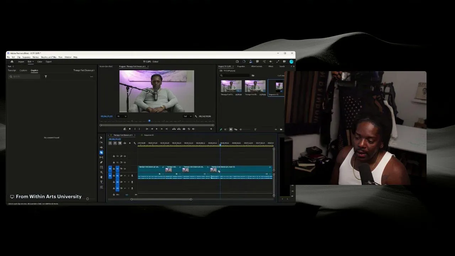Click the filter funnel icon in Text panel
455x256 pixels.
coord(45,76)
